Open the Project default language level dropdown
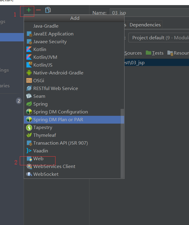The height and width of the screenshot is (225, 189). 159,37
